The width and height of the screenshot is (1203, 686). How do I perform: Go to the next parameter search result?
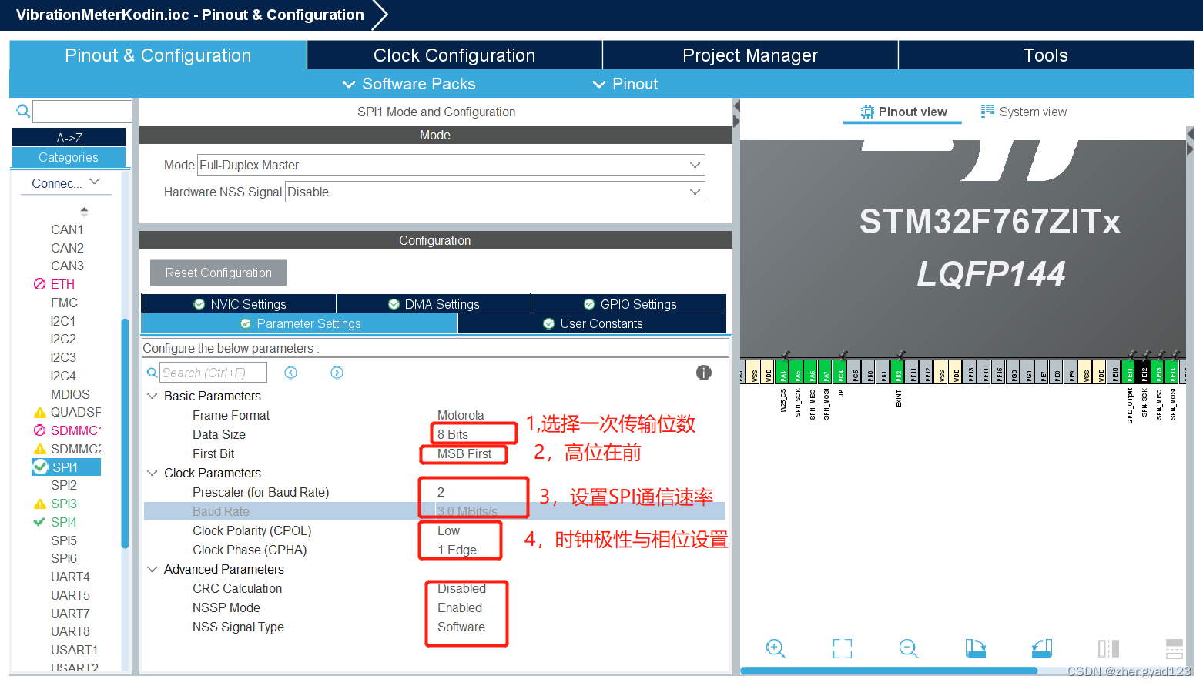tap(337, 373)
